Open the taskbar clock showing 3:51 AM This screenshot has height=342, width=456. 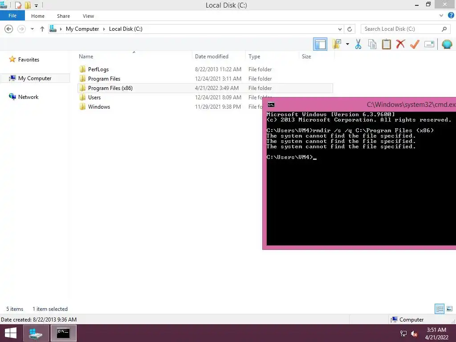(x=436, y=333)
